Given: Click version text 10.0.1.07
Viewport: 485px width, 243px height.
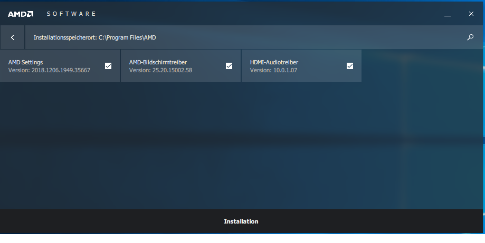Looking at the screenshot, I should [x=285, y=70].
